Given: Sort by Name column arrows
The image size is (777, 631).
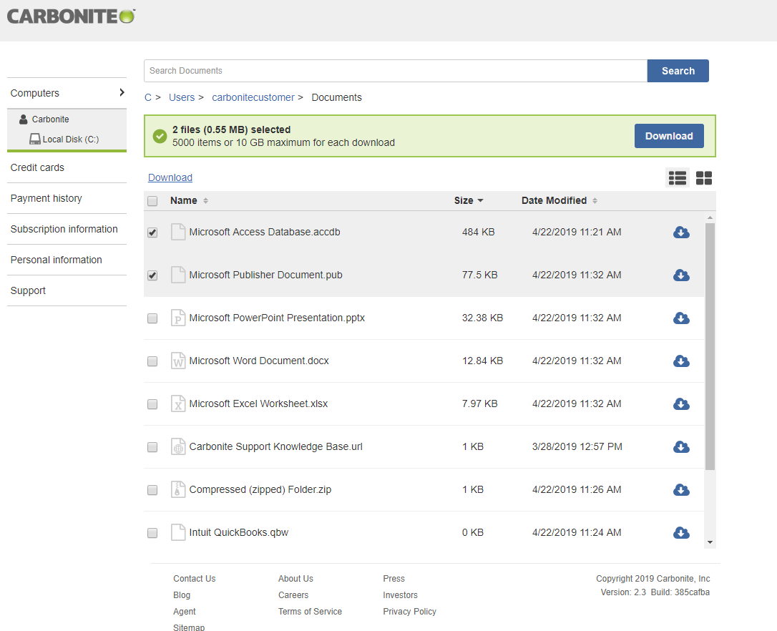Looking at the screenshot, I should (205, 201).
